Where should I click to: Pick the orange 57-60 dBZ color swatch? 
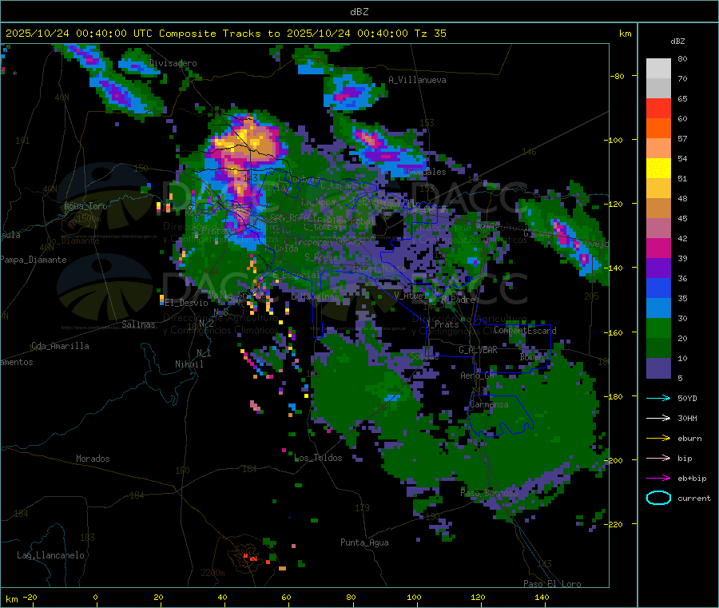point(658,129)
